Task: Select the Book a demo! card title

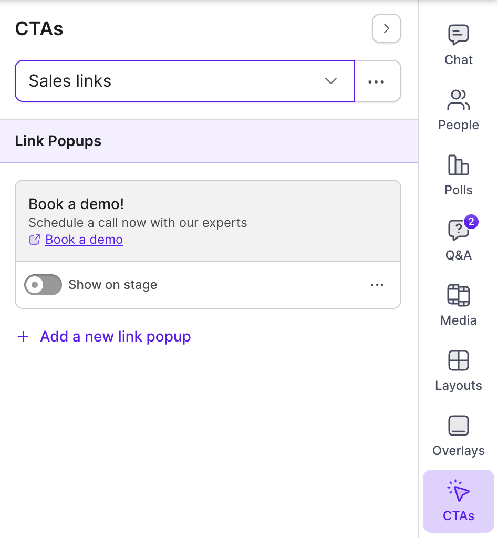Action: [x=76, y=204]
